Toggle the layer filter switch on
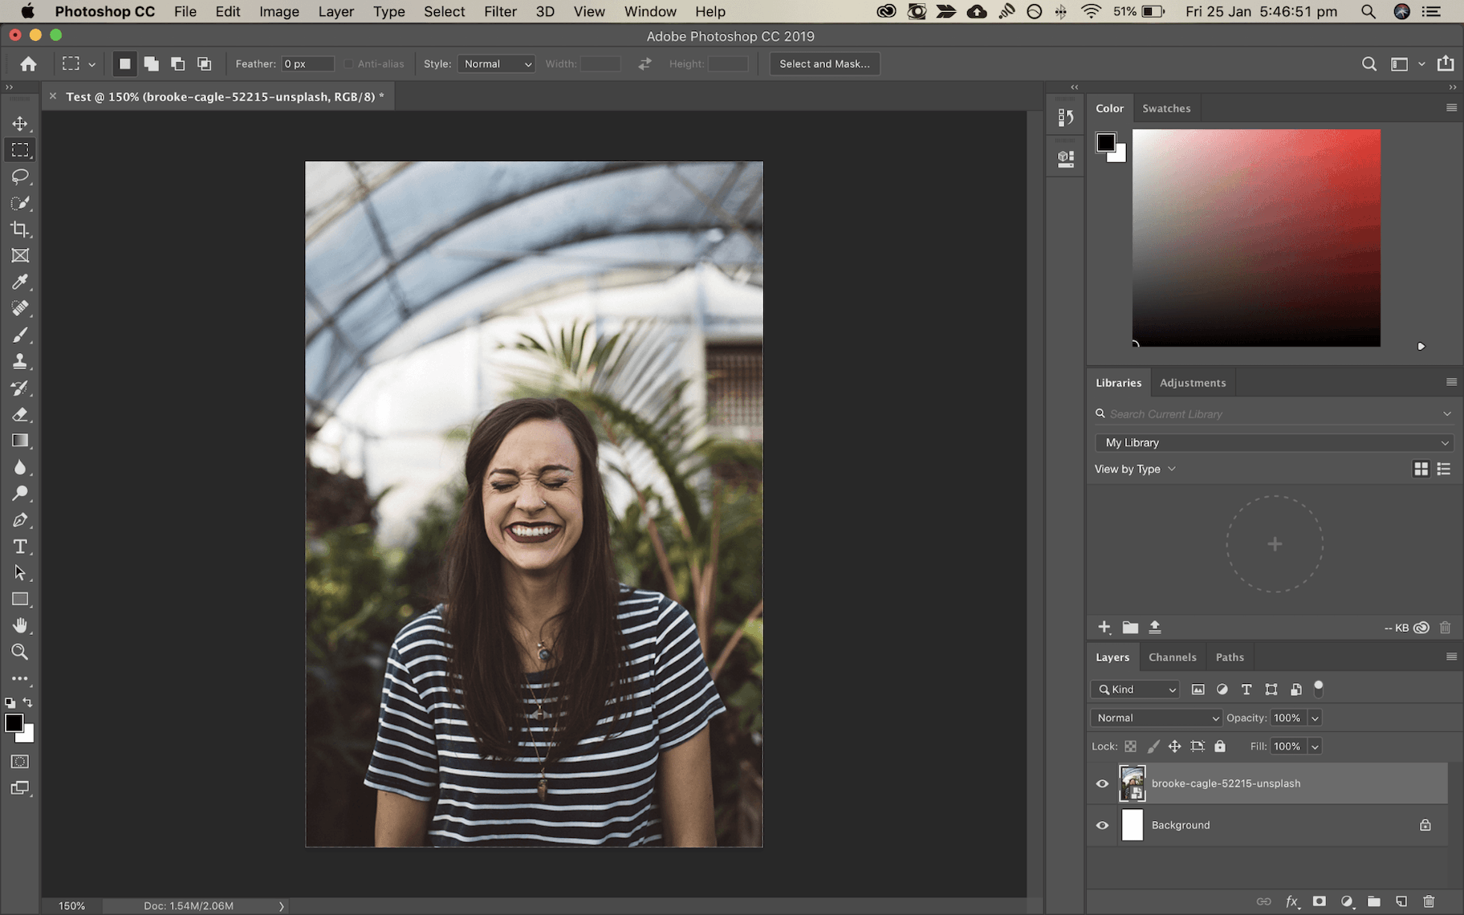The image size is (1464, 915). click(x=1318, y=689)
